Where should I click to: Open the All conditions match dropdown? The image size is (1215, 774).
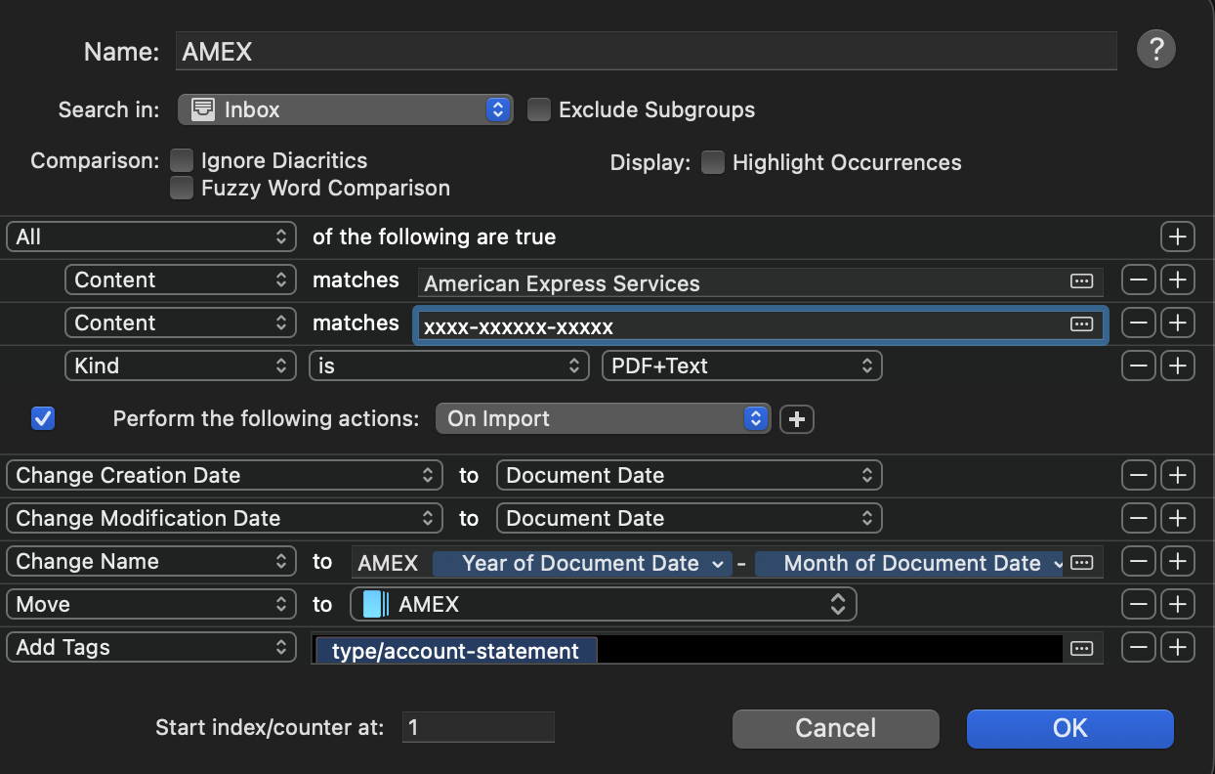click(150, 236)
